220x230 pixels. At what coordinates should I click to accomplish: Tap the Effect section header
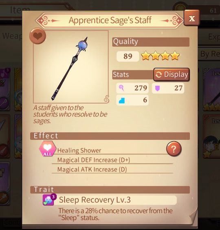coord(110,136)
